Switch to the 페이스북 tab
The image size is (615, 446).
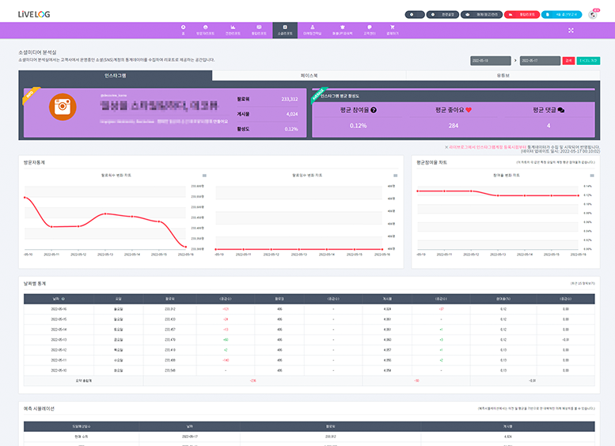pyautogui.click(x=309, y=76)
